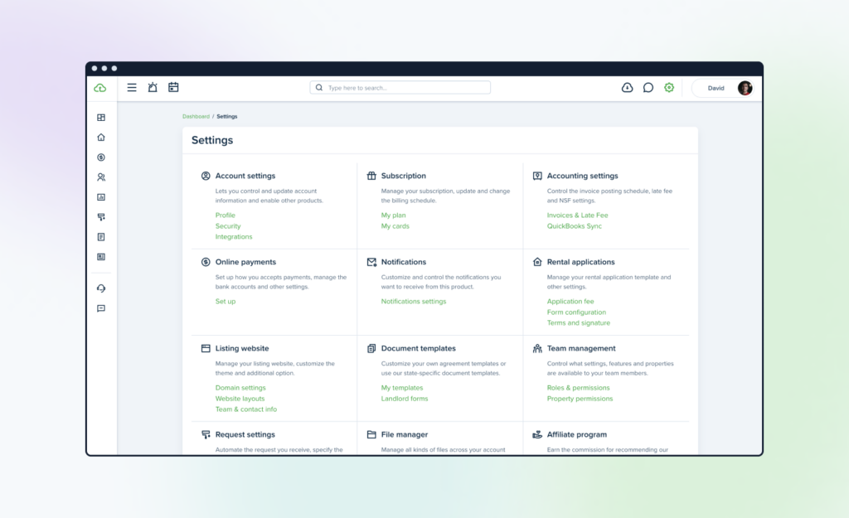849x518 pixels.
Task: Click Notifications settings link
Action: point(414,302)
